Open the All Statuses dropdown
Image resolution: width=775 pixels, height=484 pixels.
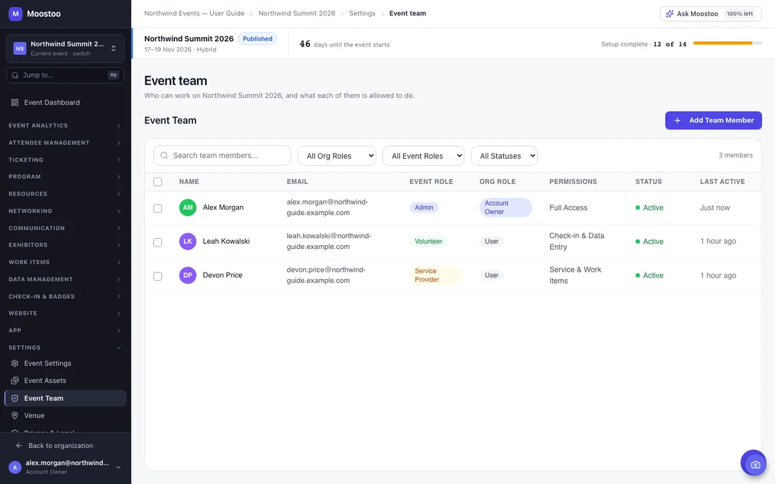504,156
